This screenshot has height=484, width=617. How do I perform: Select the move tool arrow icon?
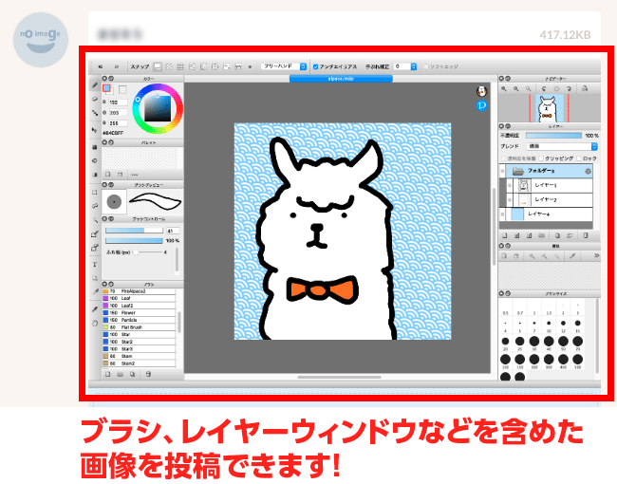[x=95, y=130]
